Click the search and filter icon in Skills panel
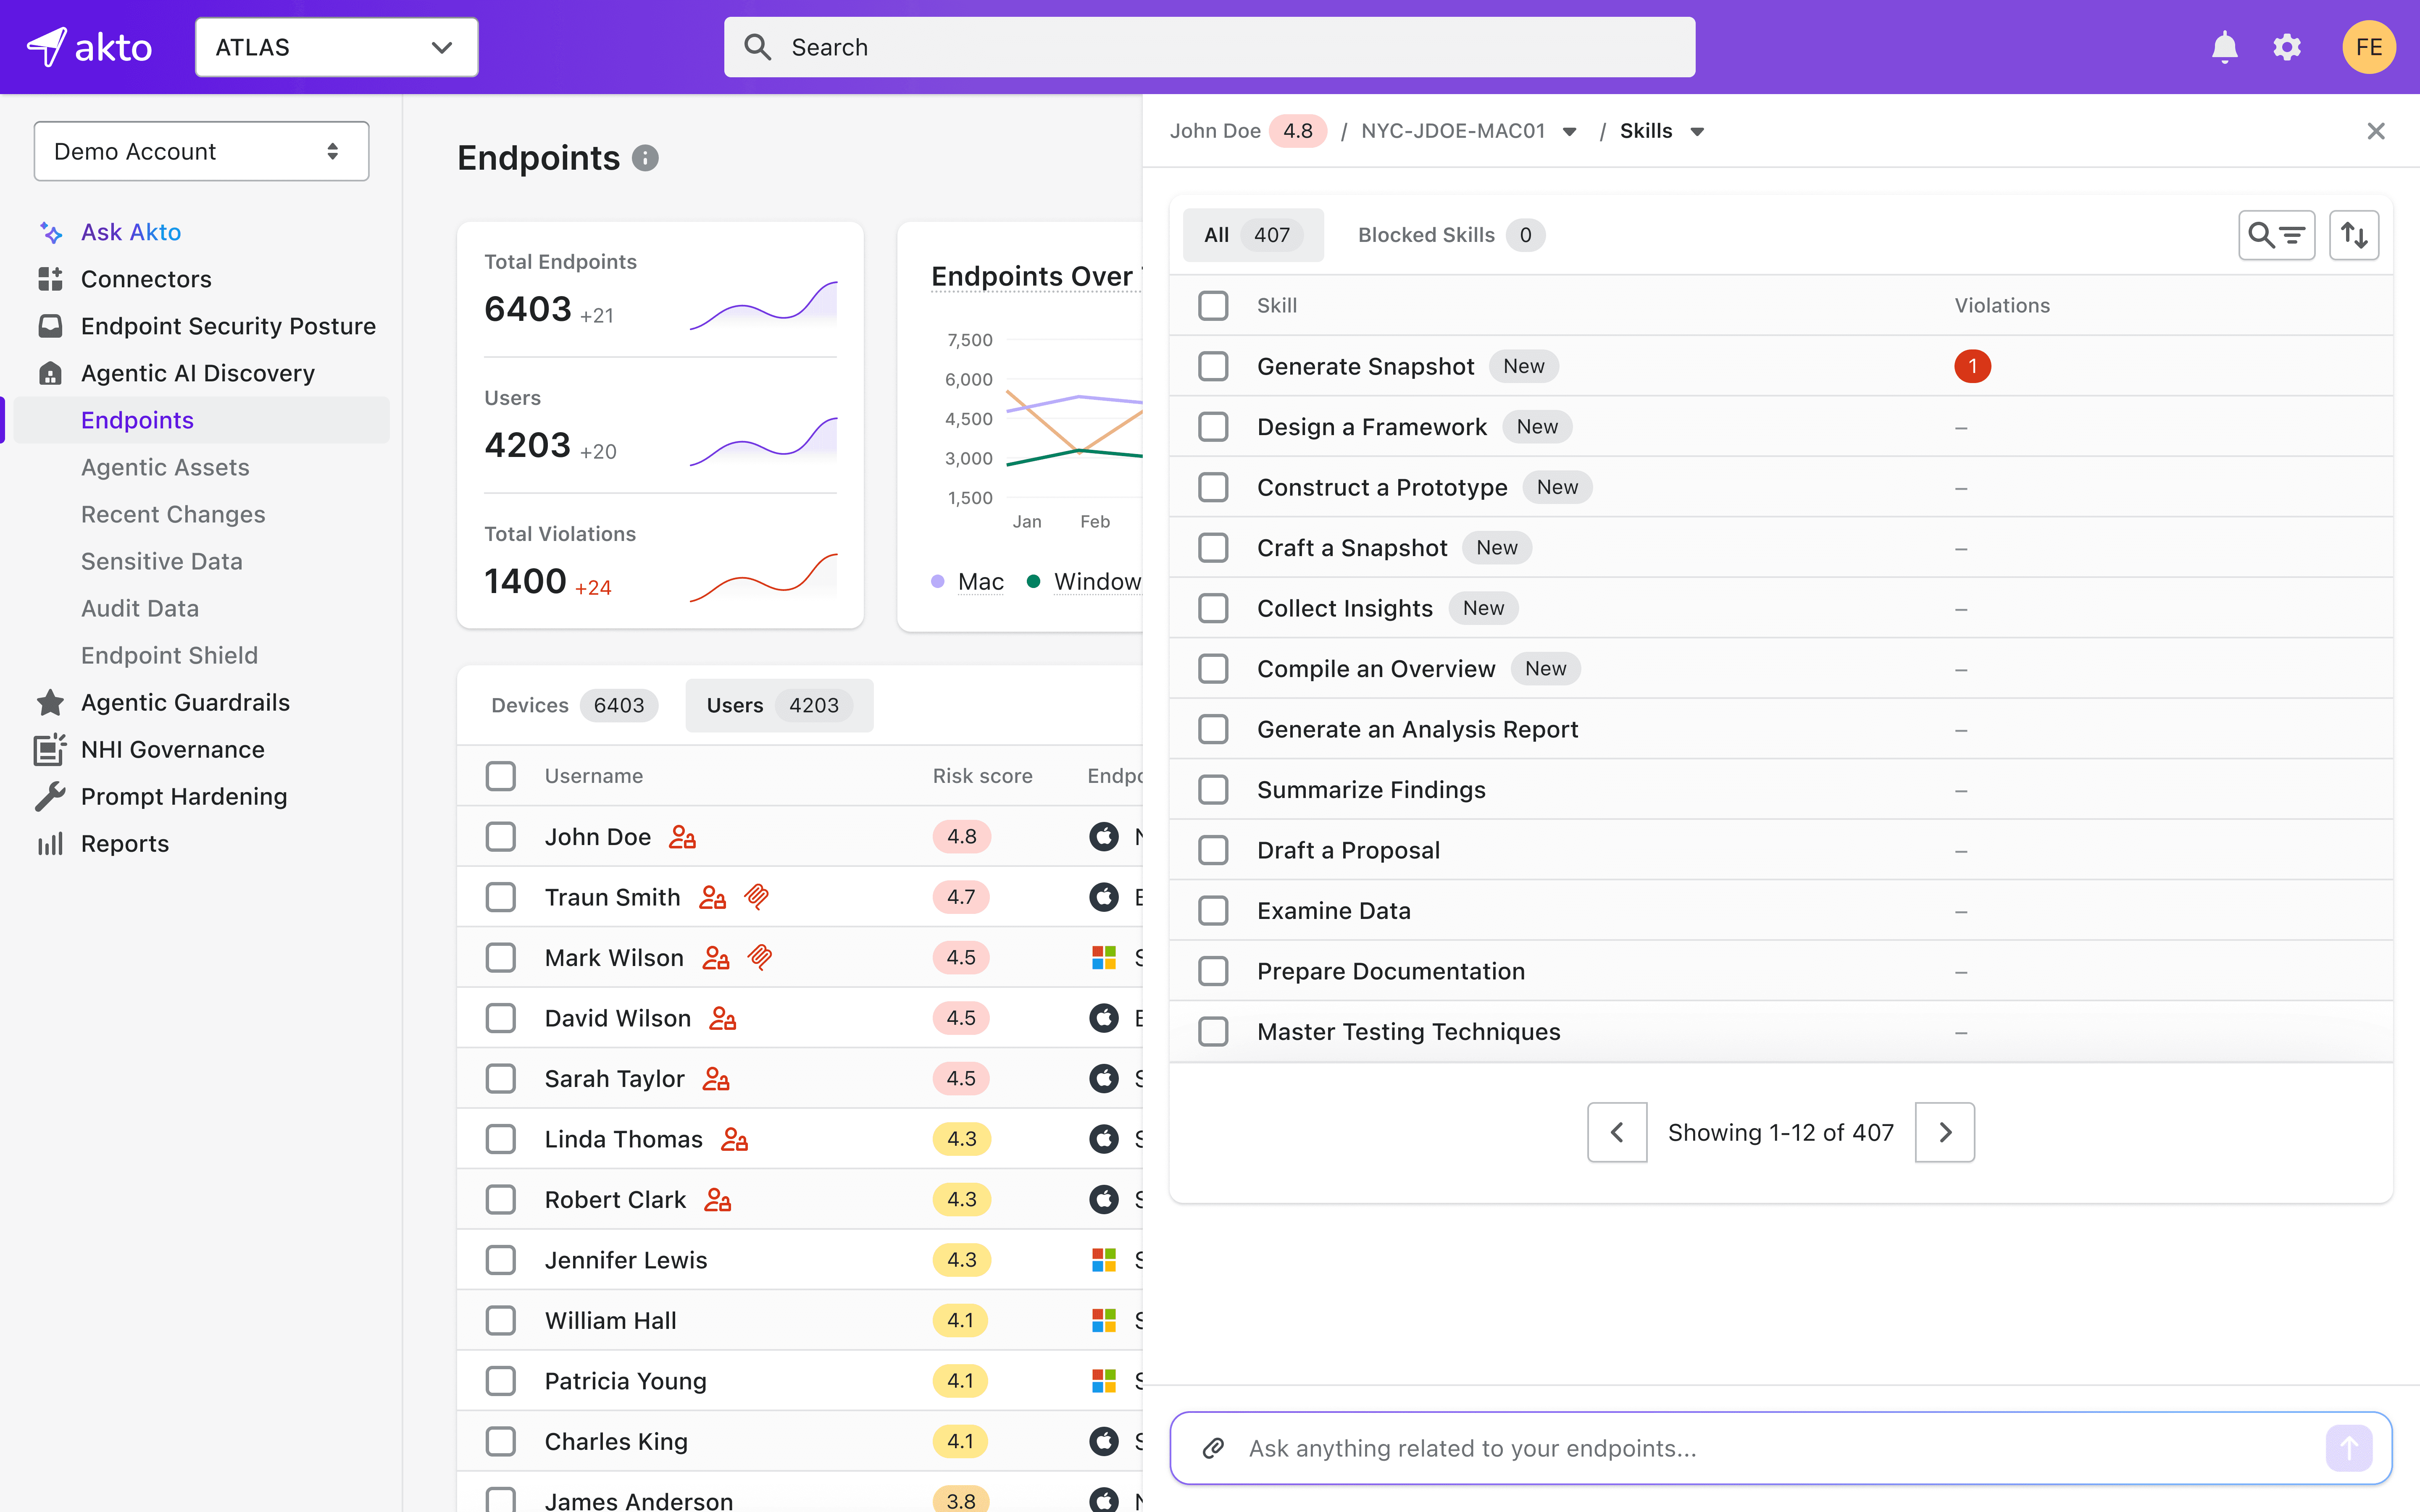The width and height of the screenshot is (2420, 1512). click(2276, 235)
